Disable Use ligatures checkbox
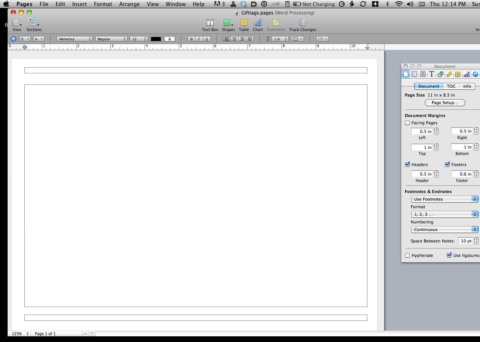This screenshot has width=480, height=342. coord(449,255)
